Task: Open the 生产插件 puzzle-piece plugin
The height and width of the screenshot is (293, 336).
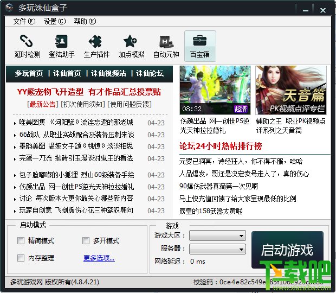Action: coord(96,46)
